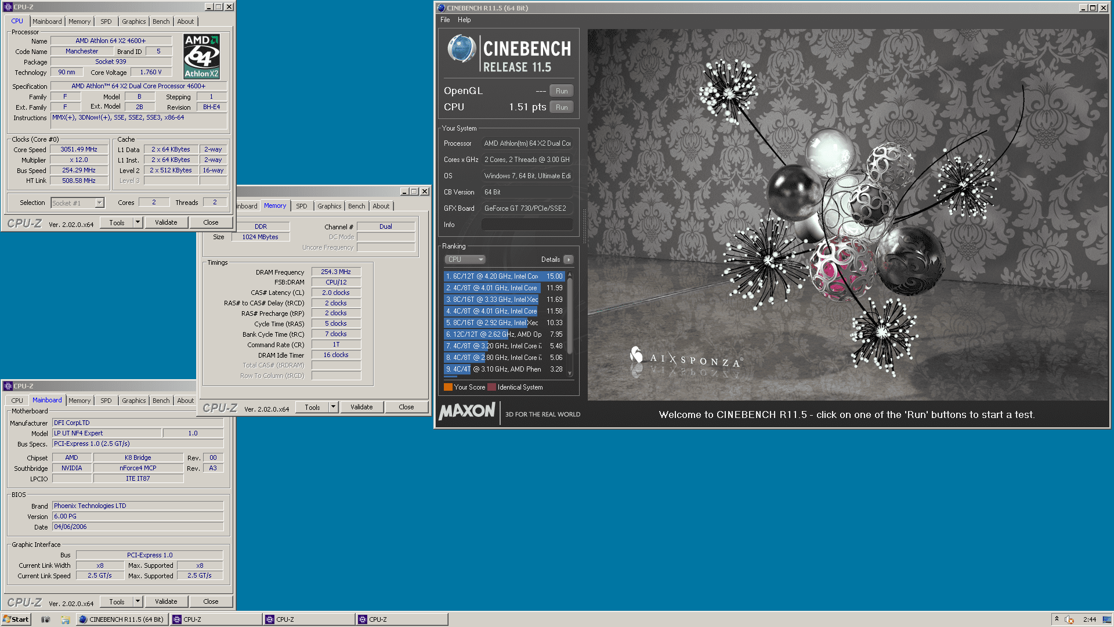This screenshot has width=1114, height=627.
Task: Select ranking entry 12C/12T @ 2.62 GHz AMD
Action: point(504,334)
